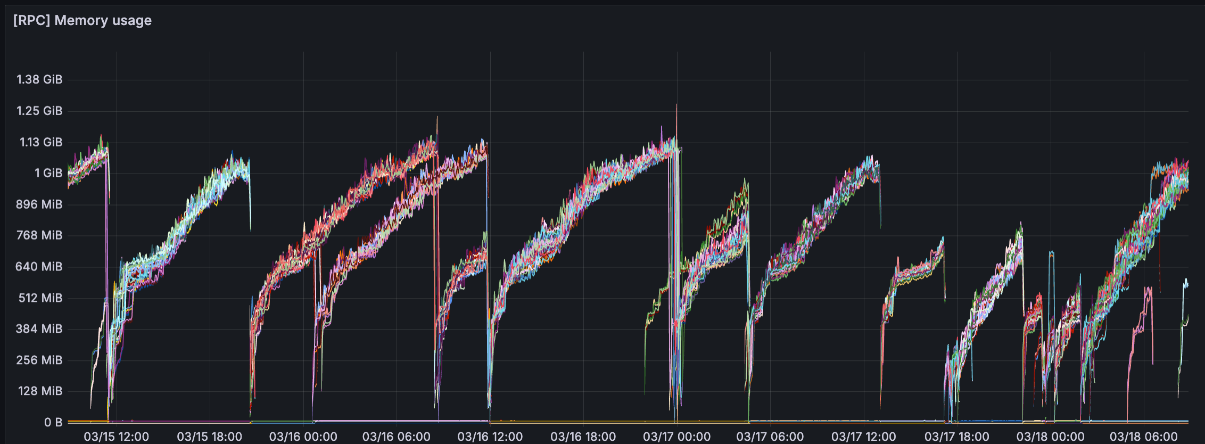Click the 1.38 GiB y-axis label
The image size is (1205, 444).
39,80
